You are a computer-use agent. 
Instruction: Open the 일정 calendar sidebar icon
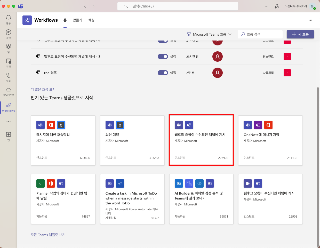(x=9, y=62)
